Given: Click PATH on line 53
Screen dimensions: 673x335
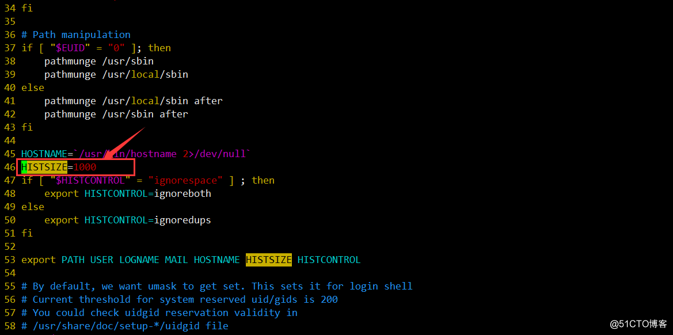Looking at the screenshot, I should 73,260.
